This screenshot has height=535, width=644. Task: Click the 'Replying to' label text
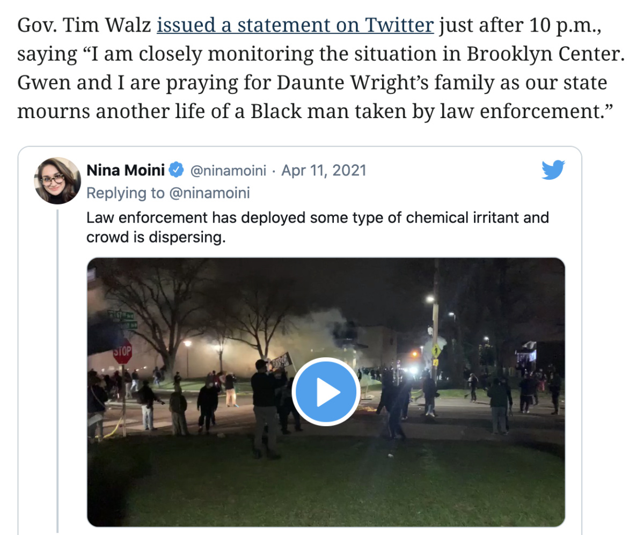[x=126, y=193]
